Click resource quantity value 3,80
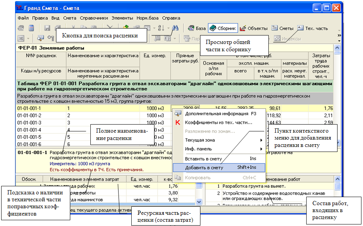Screen dimensions: 363x226 173,193
